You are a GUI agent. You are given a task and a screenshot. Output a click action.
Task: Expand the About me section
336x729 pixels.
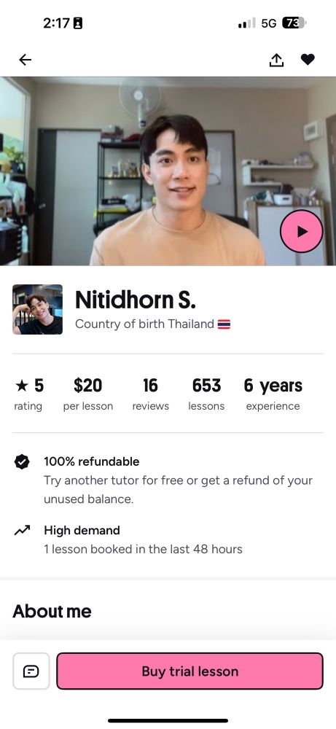[52, 612]
